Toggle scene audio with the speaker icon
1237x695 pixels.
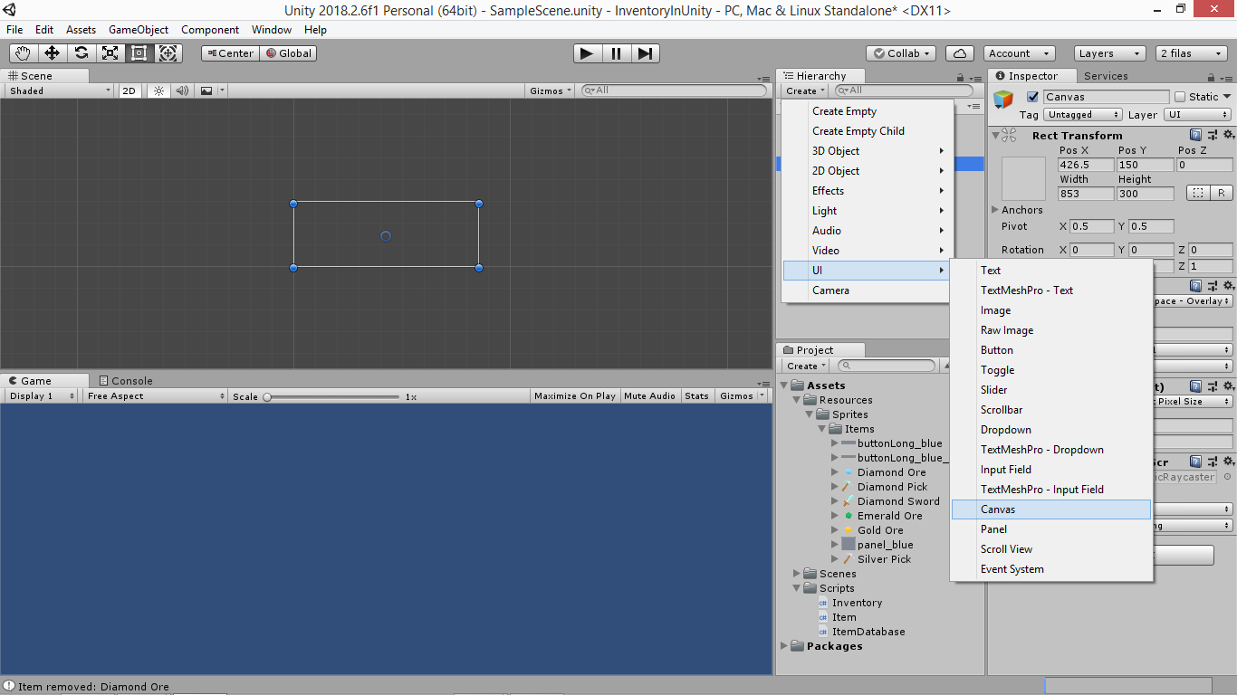point(182,90)
